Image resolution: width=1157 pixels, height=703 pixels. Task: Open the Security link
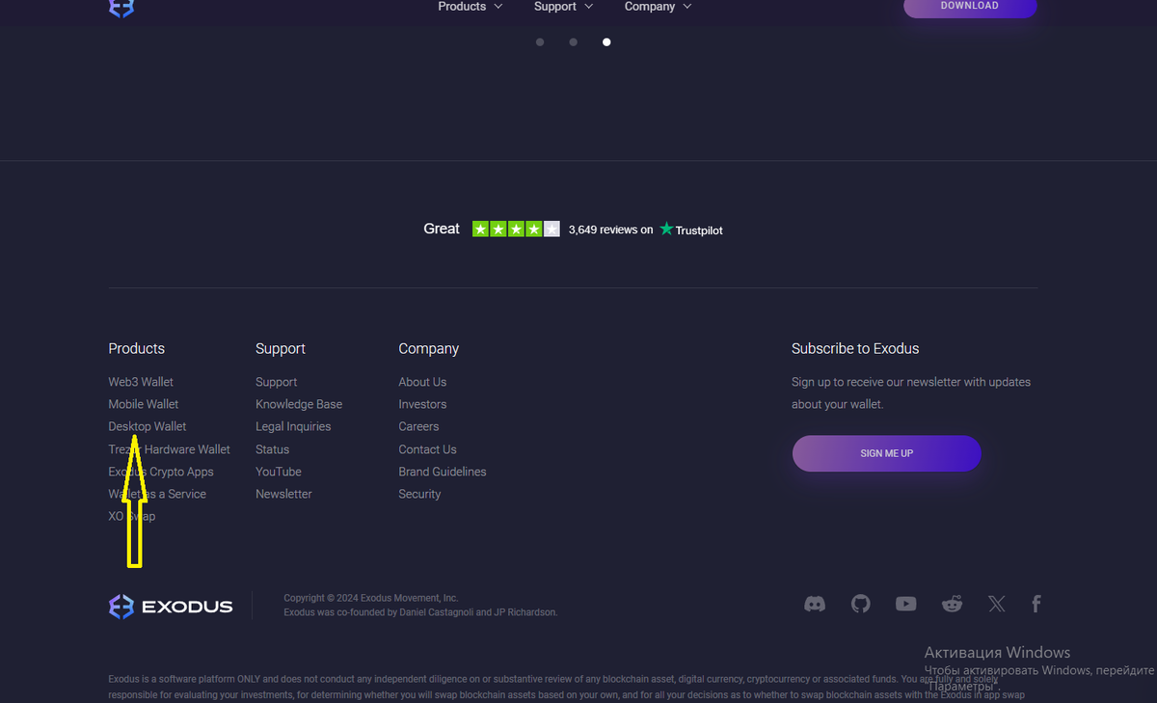[419, 494]
